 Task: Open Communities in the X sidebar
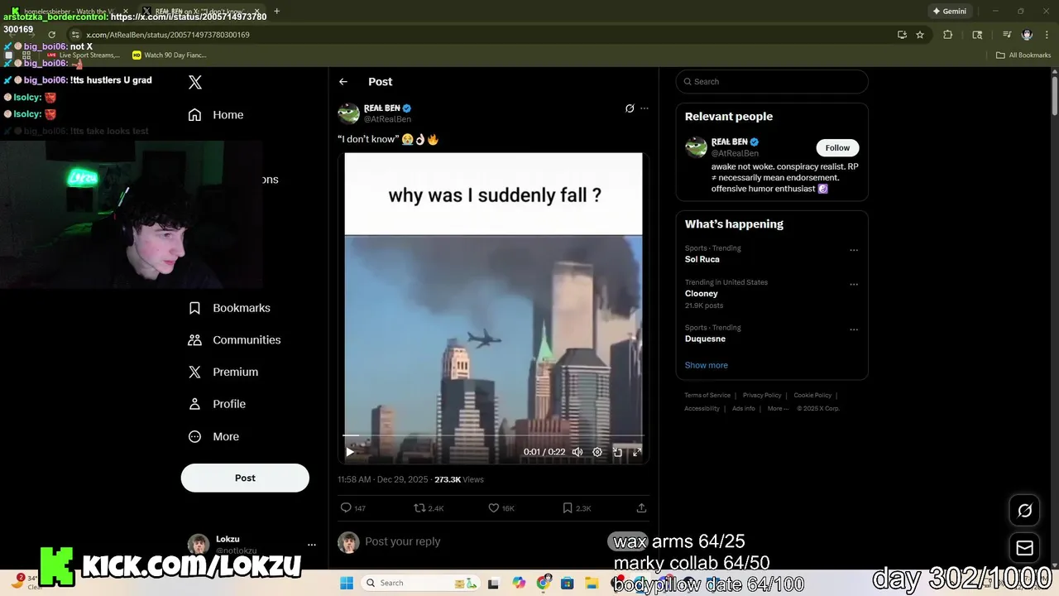coord(234,340)
